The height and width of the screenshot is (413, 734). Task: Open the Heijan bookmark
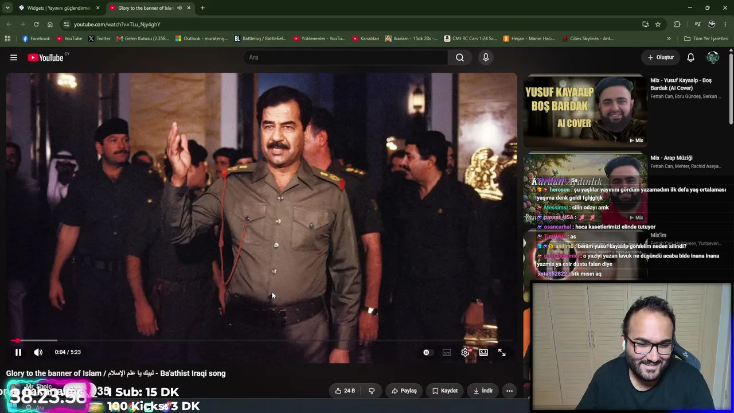529,38
